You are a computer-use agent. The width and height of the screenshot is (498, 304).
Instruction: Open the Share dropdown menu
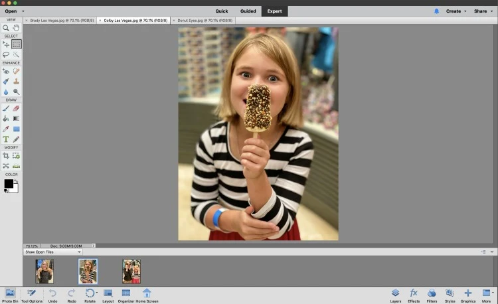(481, 11)
